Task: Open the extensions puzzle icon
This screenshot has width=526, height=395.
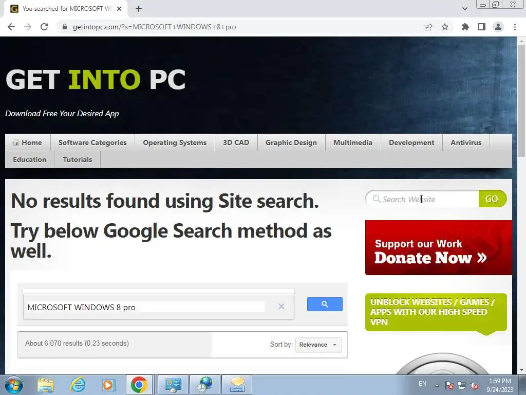Action: (x=465, y=27)
